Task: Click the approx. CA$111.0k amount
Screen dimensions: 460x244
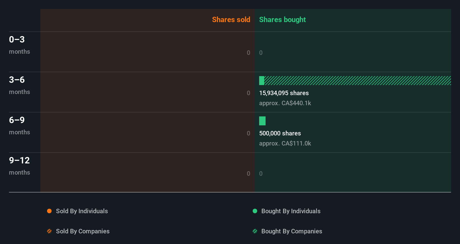Action: (285, 143)
